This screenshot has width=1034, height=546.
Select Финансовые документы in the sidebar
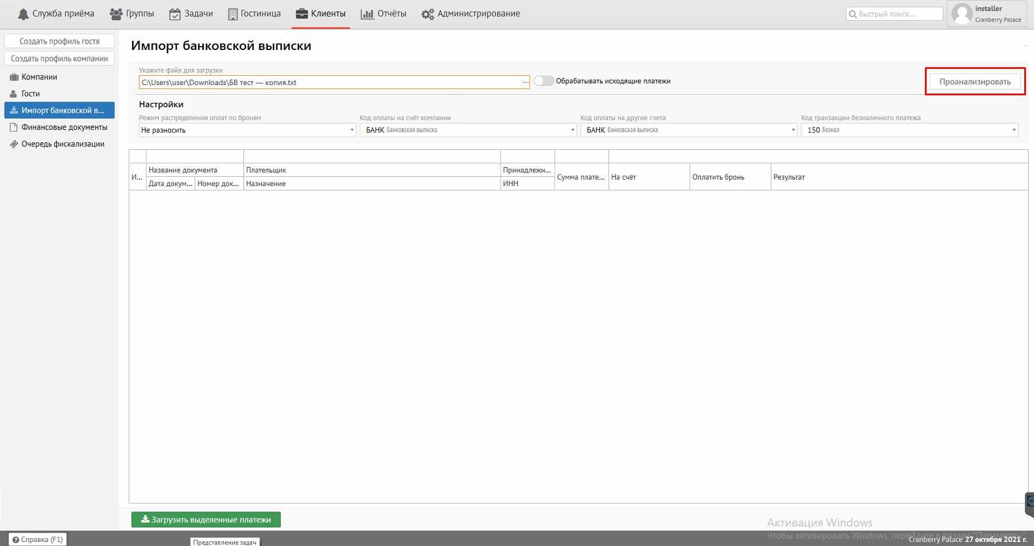pyautogui.click(x=64, y=127)
